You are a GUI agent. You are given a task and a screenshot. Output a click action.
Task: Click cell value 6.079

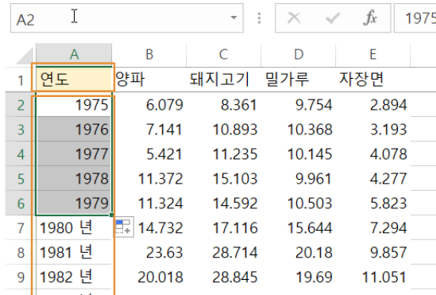(149, 105)
